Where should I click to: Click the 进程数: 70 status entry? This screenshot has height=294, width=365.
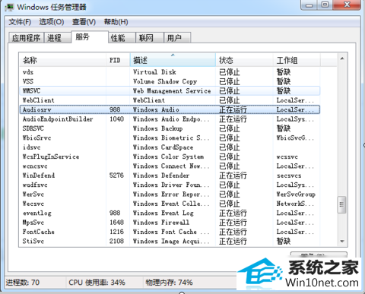click(x=23, y=283)
